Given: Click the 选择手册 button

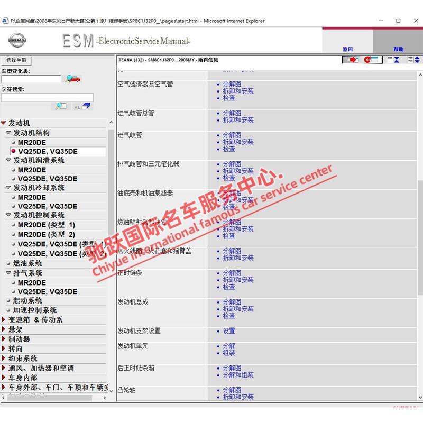Looking at the screenshot, I should [x=16, y=60].
